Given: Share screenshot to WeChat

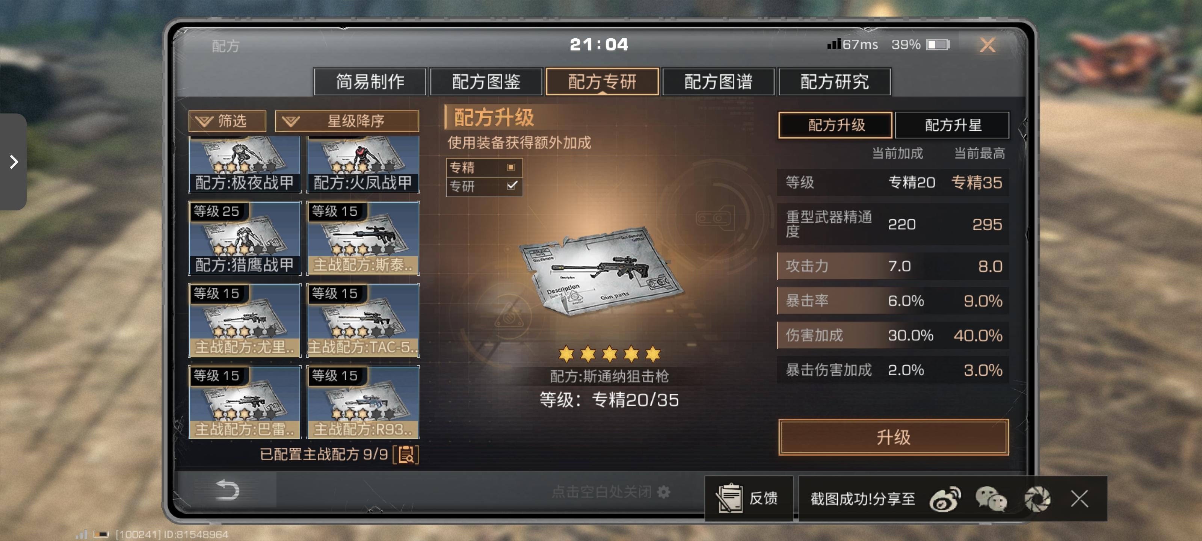Looking at the screenshot, I should point(991,499).
